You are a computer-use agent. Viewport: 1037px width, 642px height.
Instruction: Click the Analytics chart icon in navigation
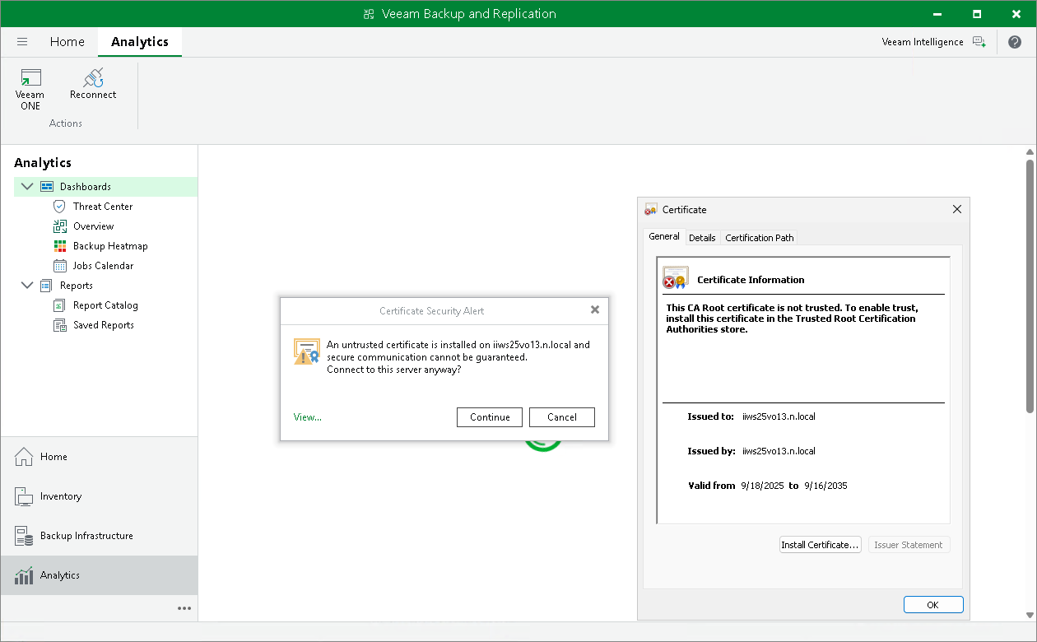pyautogui.click(x=24, y=575)
